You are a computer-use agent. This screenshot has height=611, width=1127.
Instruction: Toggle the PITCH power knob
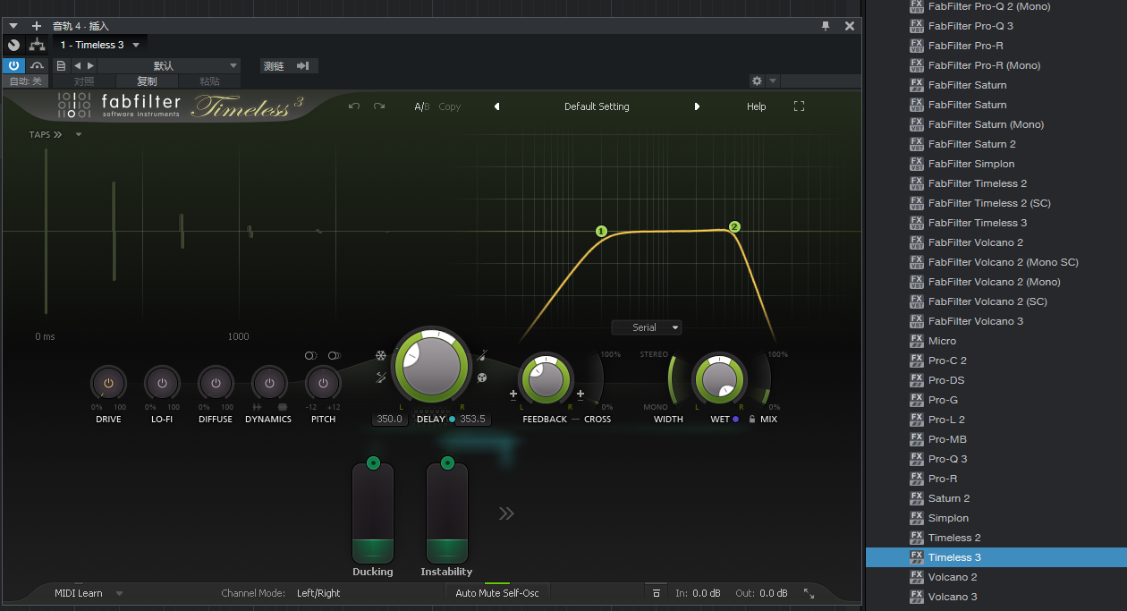(323, 383)
